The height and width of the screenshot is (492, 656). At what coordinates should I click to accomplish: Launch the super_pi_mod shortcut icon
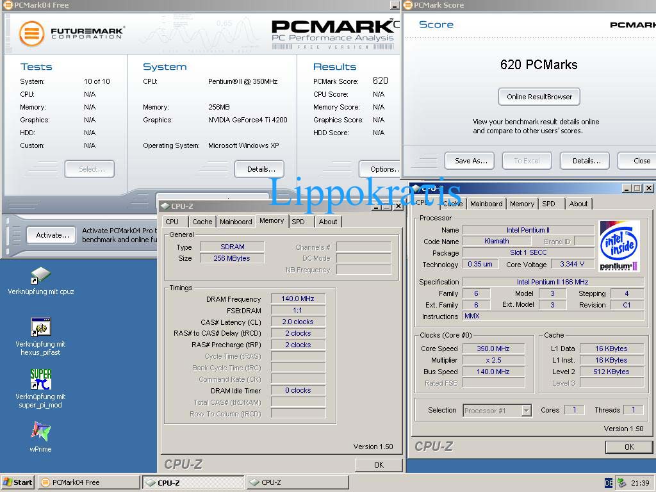pyautogui.click(x=40, y=379)
